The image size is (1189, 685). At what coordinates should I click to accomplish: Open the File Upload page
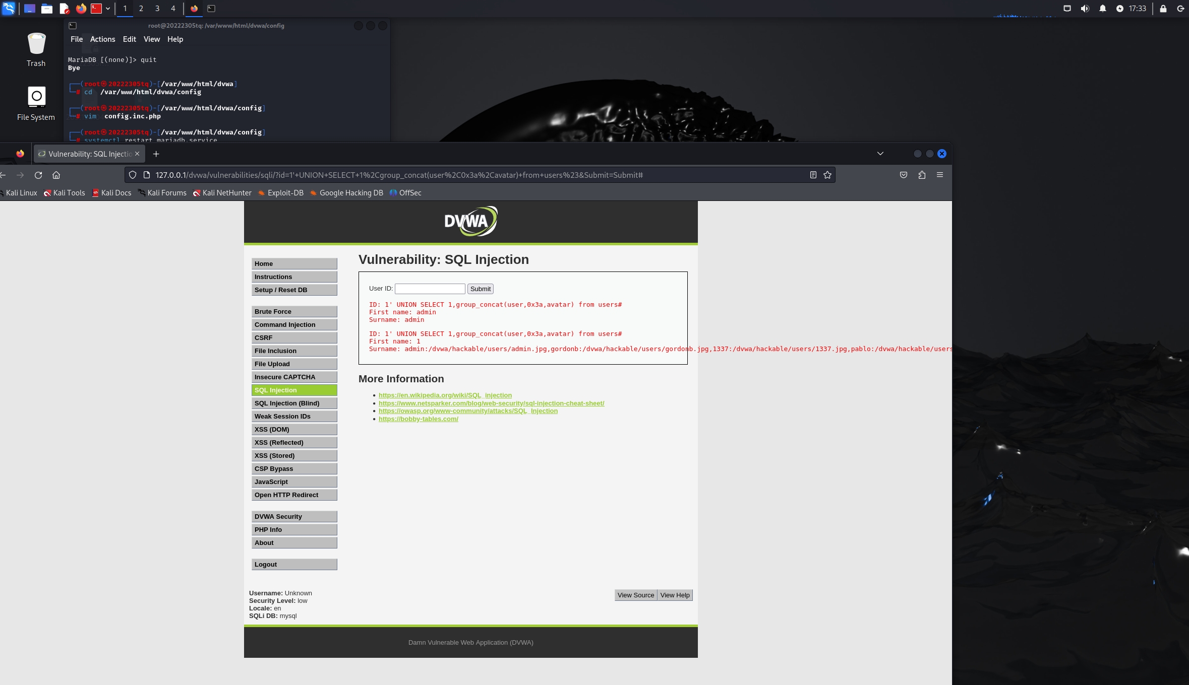(294, 364)
